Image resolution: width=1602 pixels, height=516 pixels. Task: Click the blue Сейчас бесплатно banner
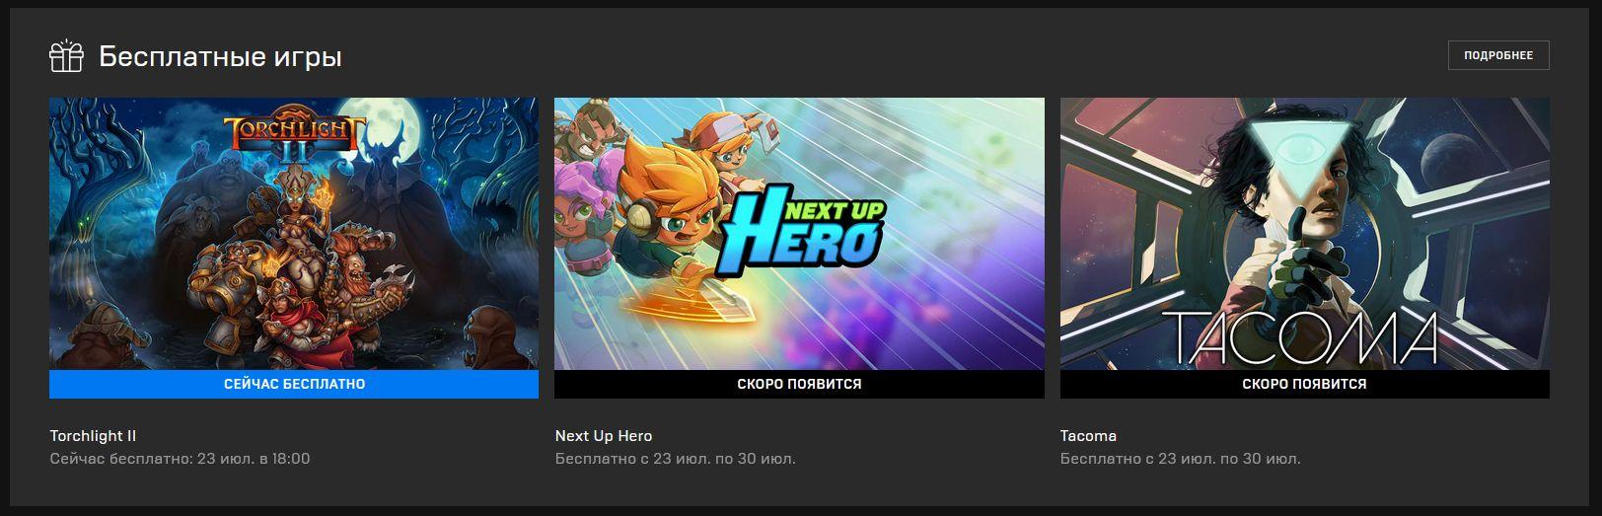294,384
